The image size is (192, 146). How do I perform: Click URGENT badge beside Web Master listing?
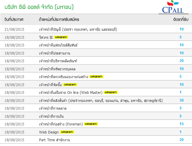pyautogui.click(x=110, y=92)
